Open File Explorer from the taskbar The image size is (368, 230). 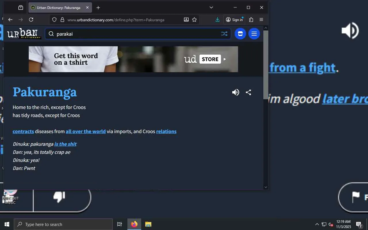[x=148, y=224]
